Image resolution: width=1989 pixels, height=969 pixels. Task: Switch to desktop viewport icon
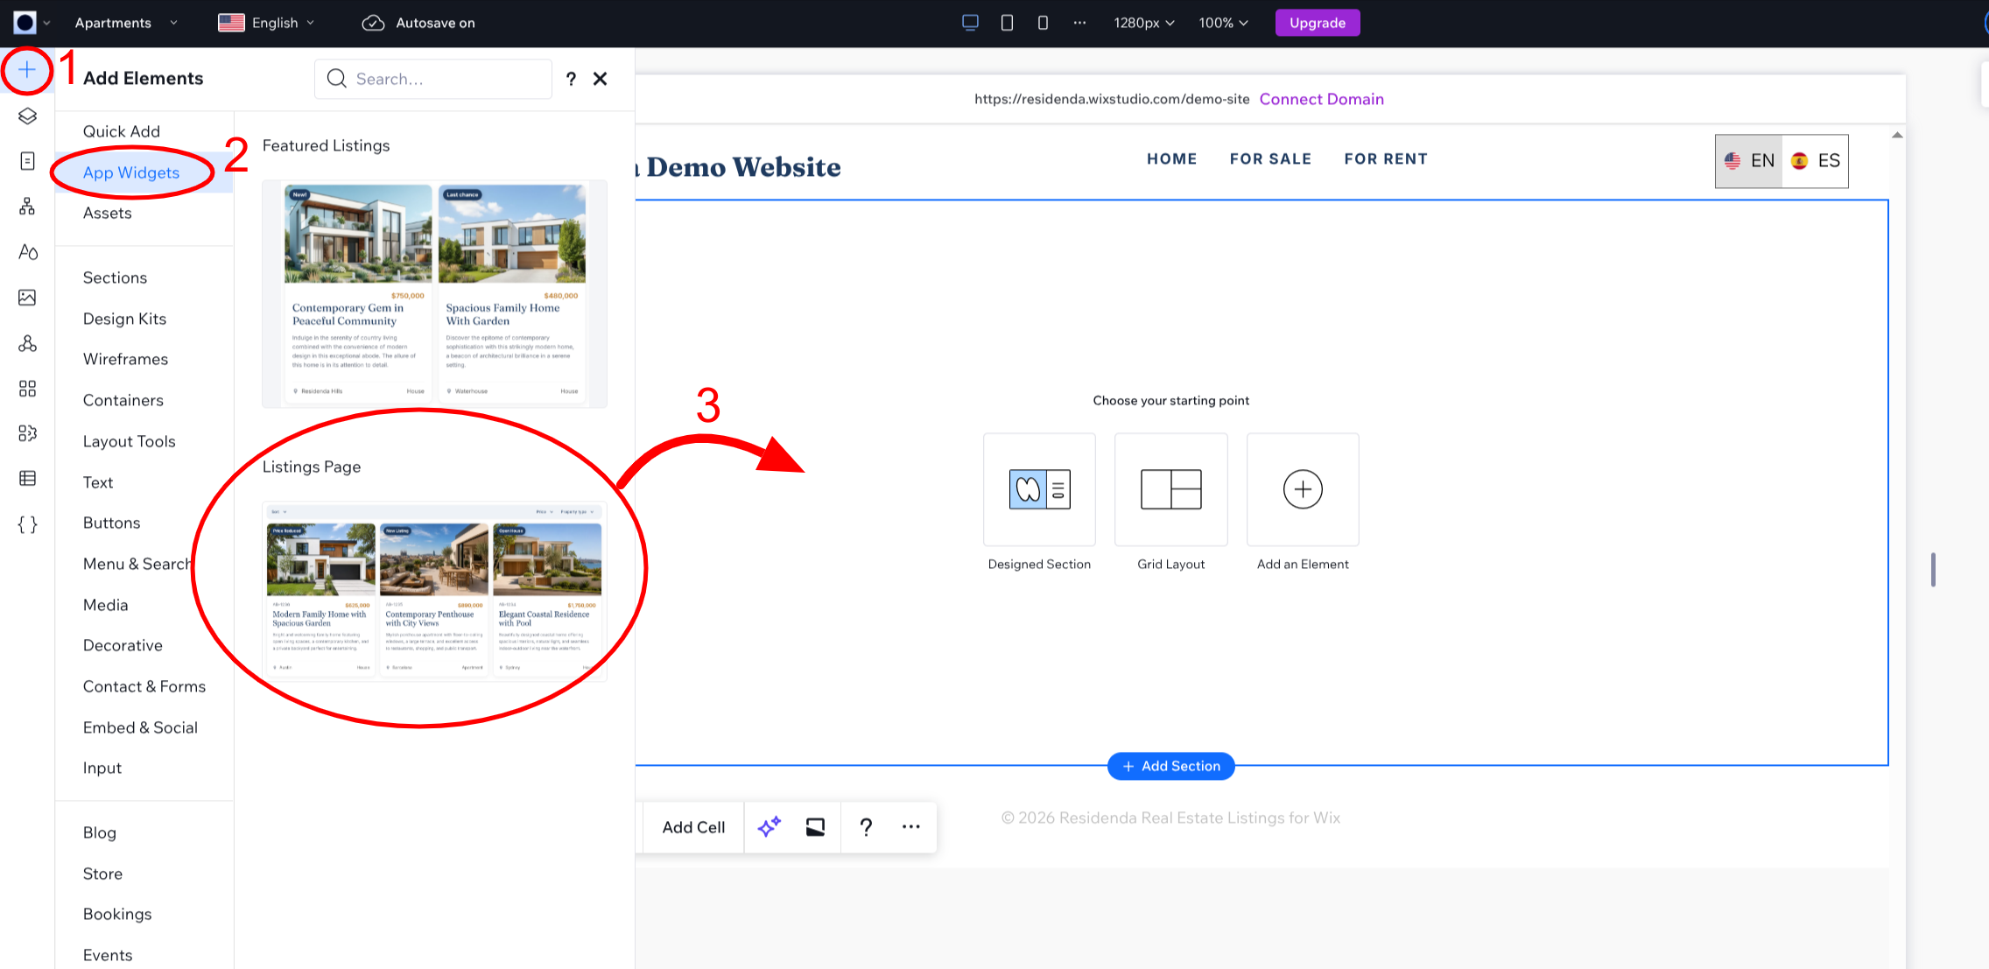[x=970, y=23]
